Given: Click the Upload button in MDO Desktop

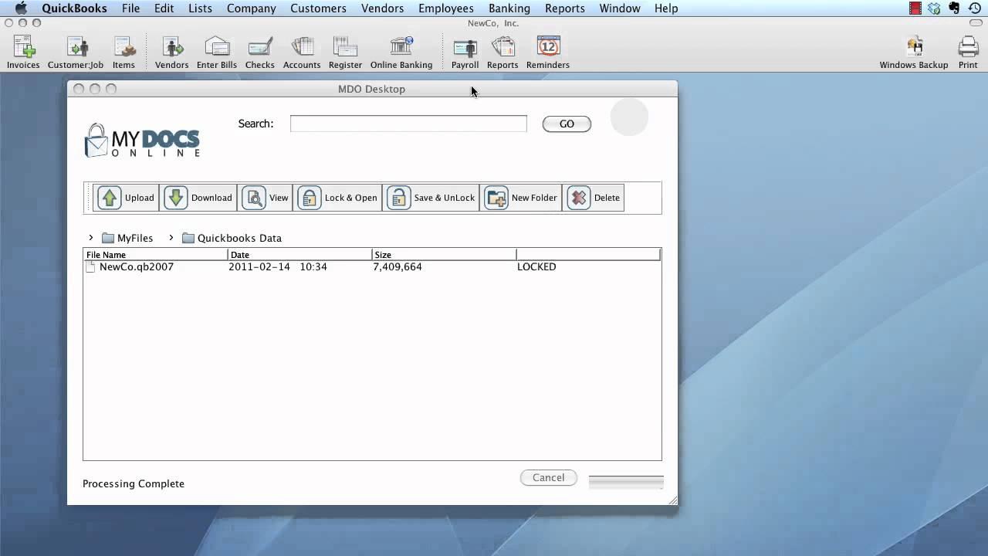Looking at the screenshot, I should [127, 198].
